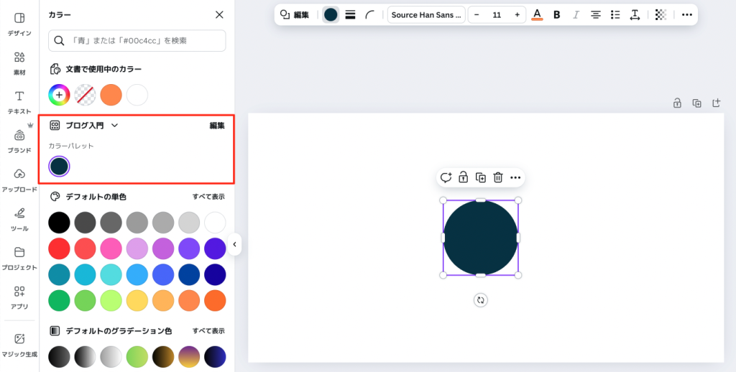The image size is (736, 372).
Task: Click the bullet list icon
Action: click(x=615, y=14)
